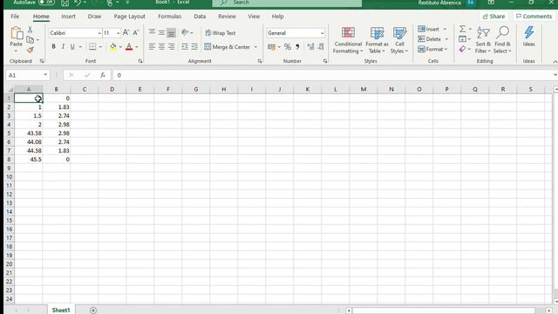Click Decrease Indent icon
The height and width of the screenshot is (314, 558).
185,46
